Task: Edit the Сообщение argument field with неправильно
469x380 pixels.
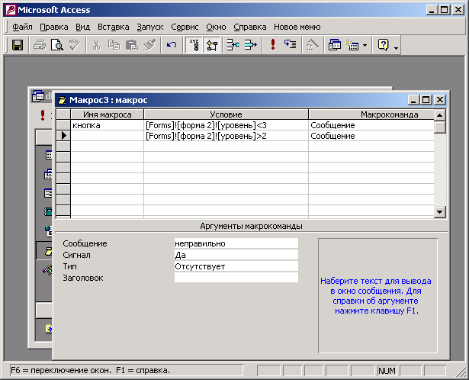Action: click(x=236, y=243)
